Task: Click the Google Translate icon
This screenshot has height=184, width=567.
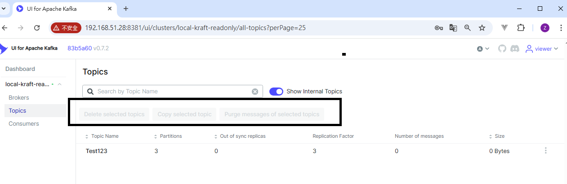Action: click(453, 28)
